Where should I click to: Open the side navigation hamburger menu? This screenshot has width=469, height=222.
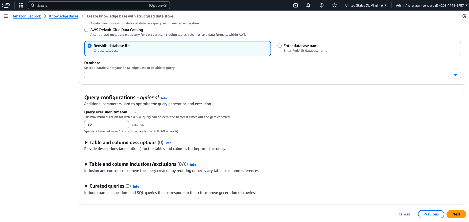pos(6,16)
